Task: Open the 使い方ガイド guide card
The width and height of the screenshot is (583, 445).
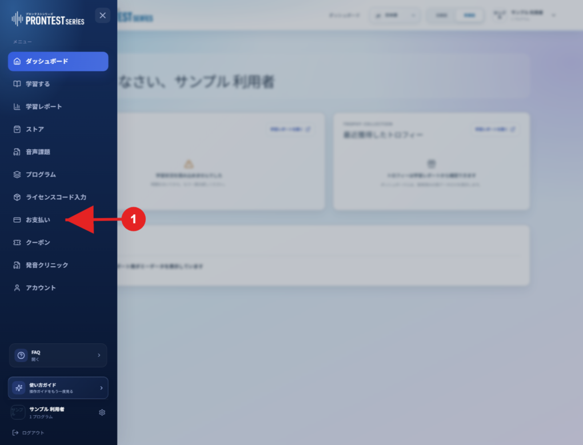Action: click(x=58, y=388)
